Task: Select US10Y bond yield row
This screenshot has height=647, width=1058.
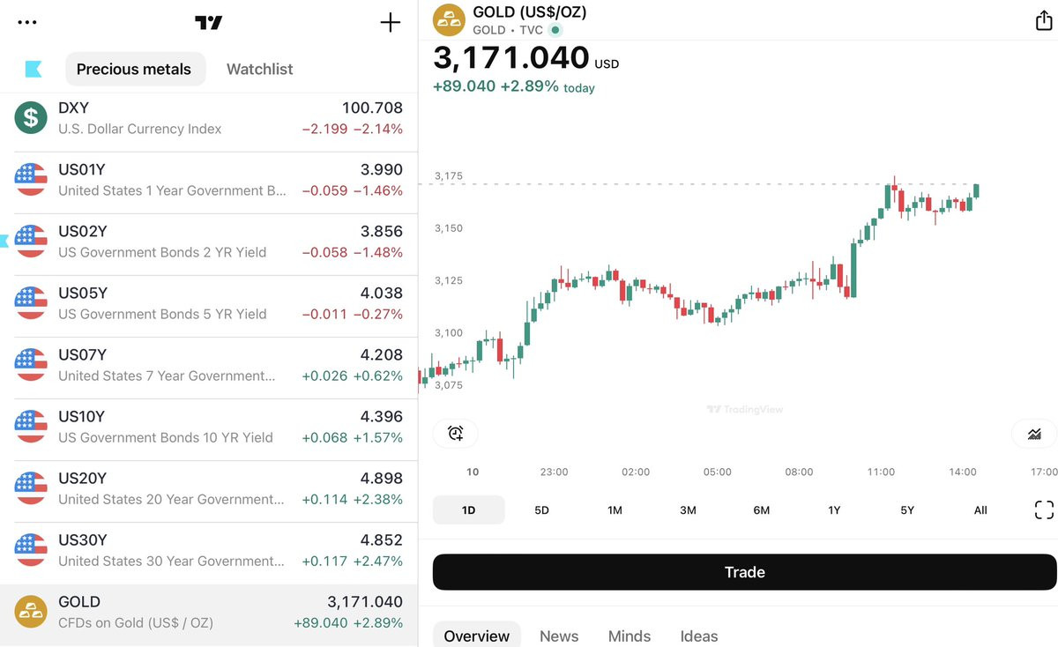Action: 209,427
